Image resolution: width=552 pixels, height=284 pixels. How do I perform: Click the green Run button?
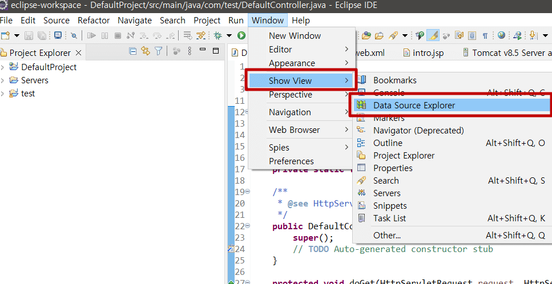(x=241, y=35)
